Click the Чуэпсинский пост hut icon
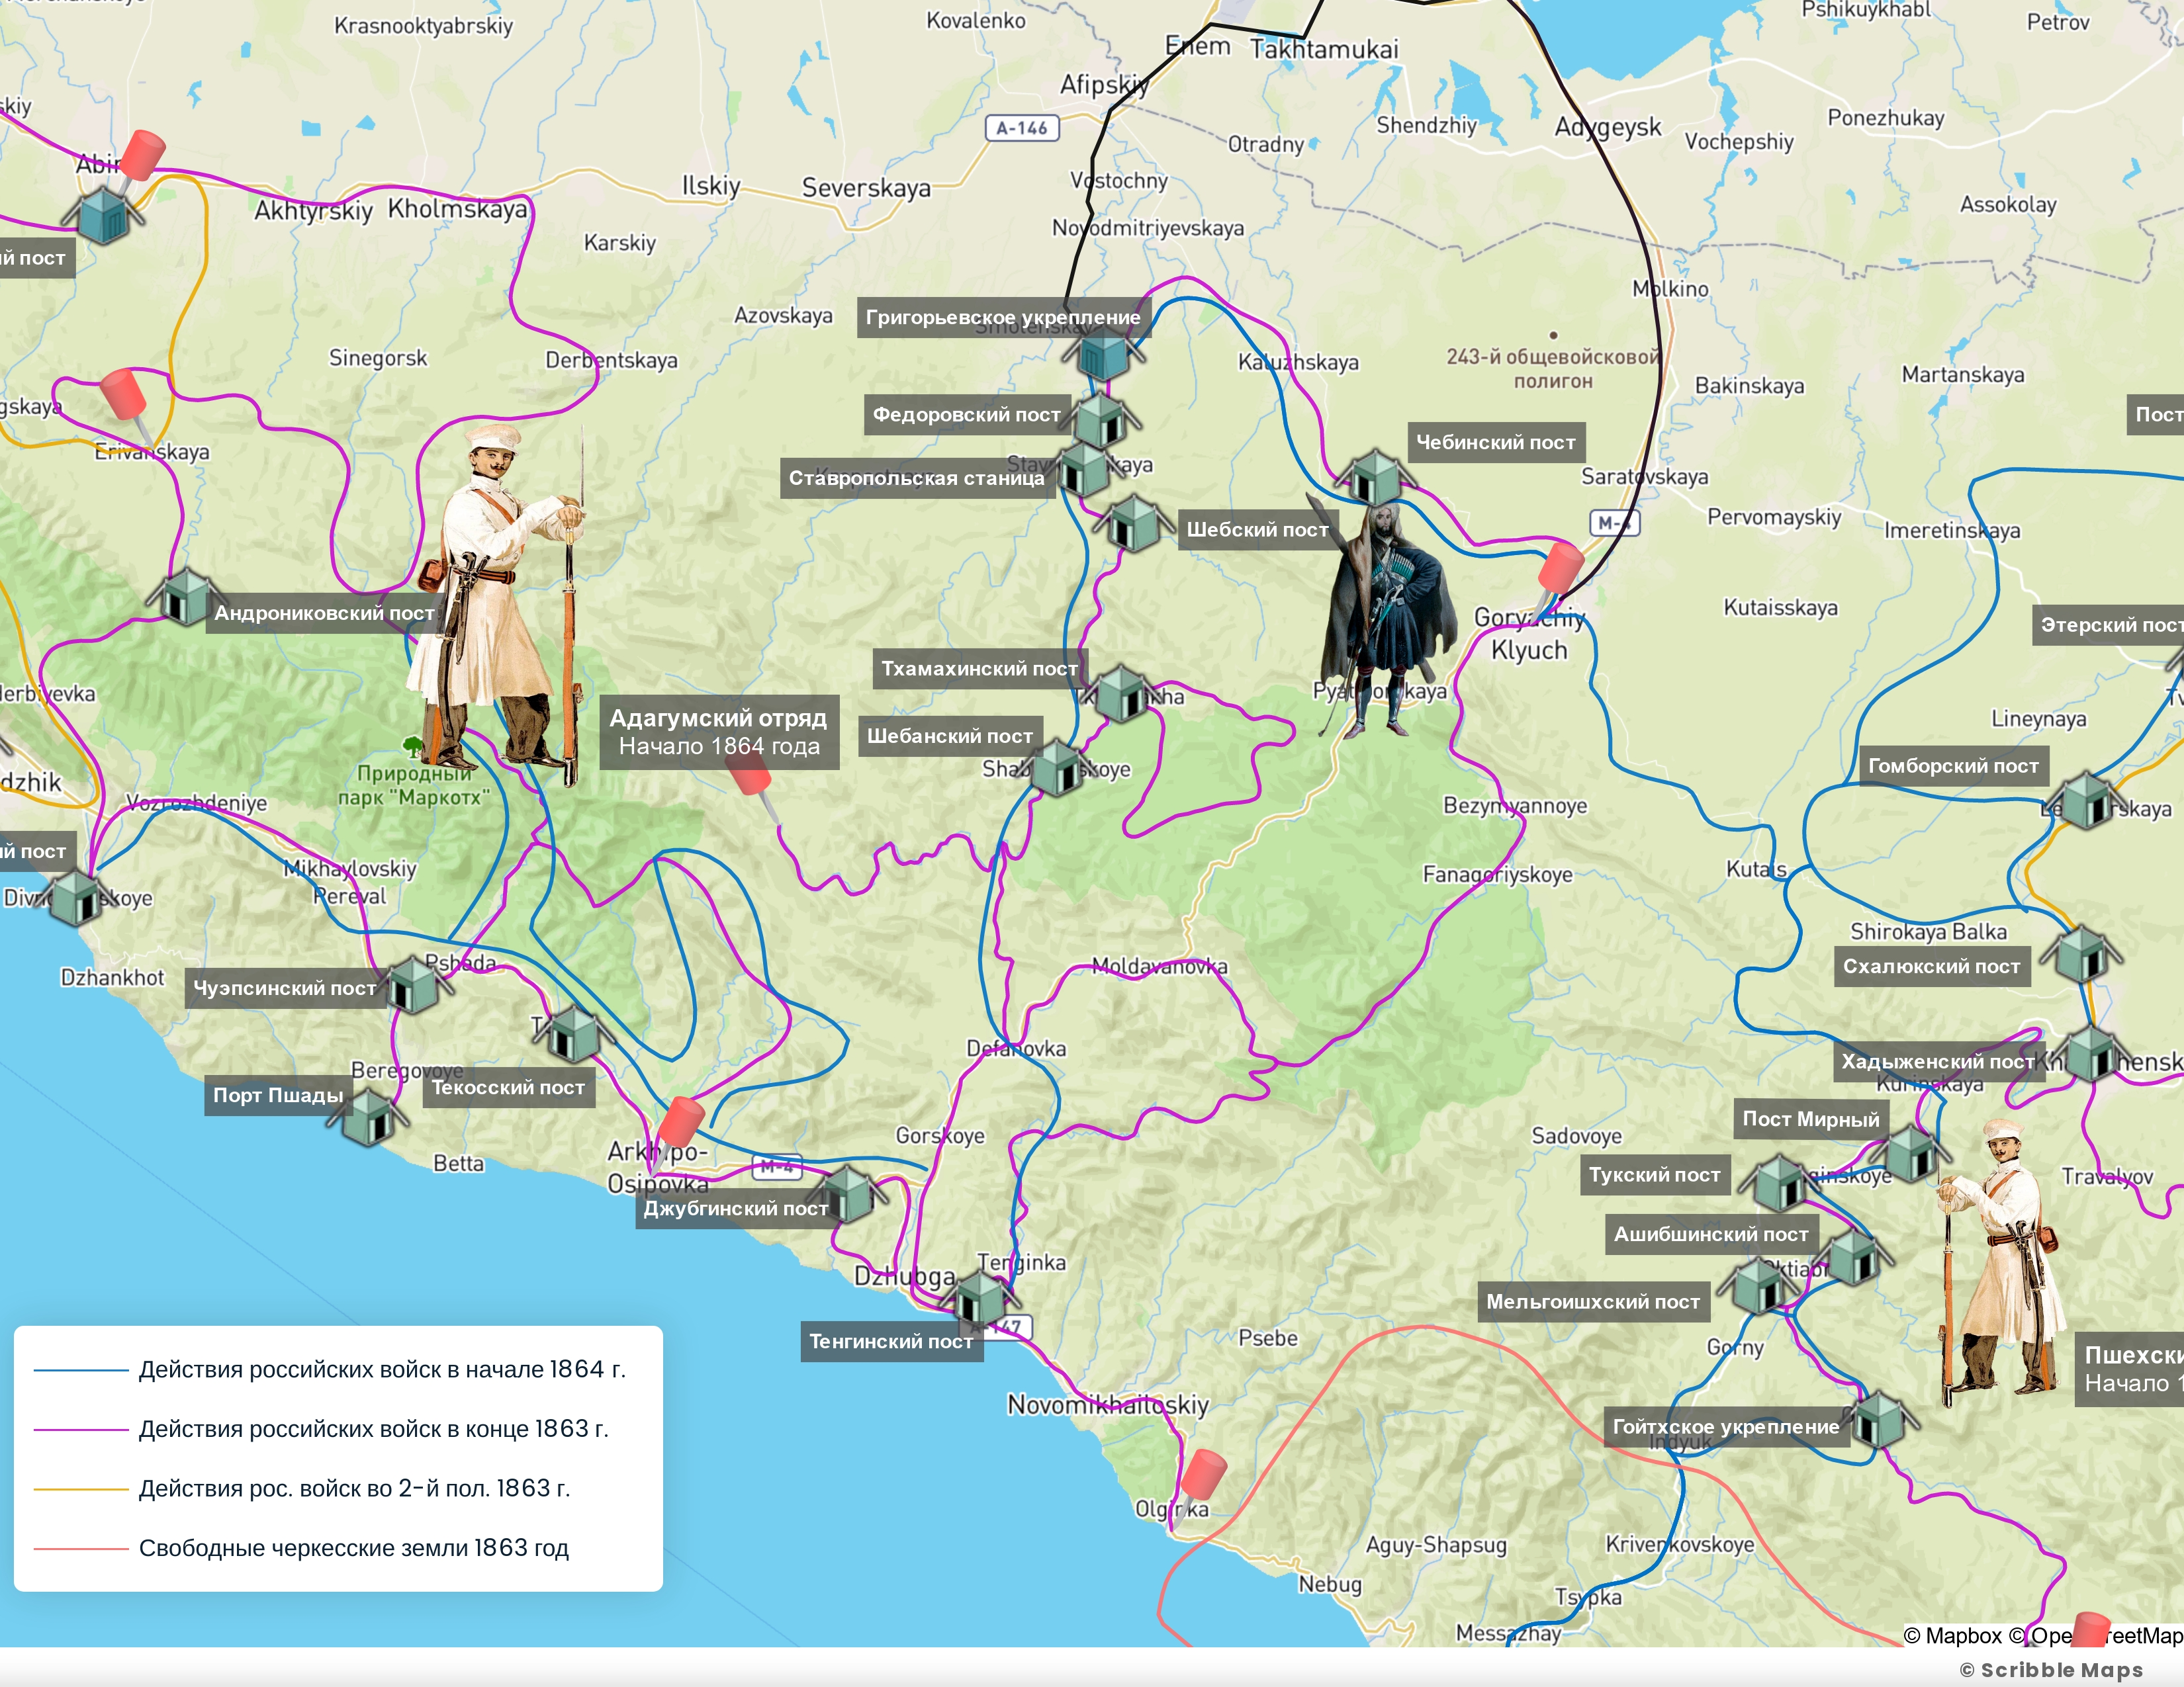The image size is (2184, 1687). pyautogui.click(x=414, y=984)
